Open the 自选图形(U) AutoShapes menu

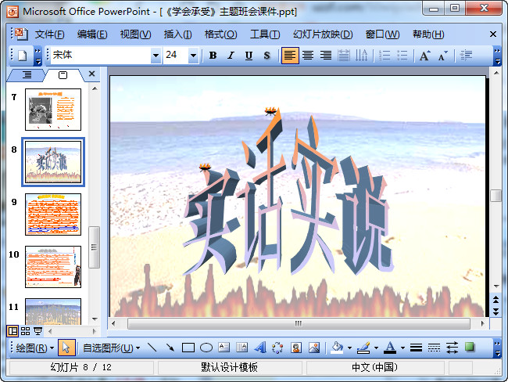(x=112, y=348)
